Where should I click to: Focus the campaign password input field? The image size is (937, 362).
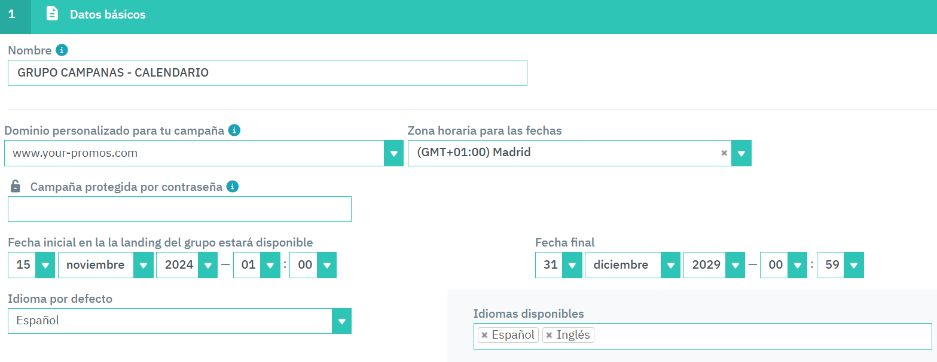(x=179, y=209)
